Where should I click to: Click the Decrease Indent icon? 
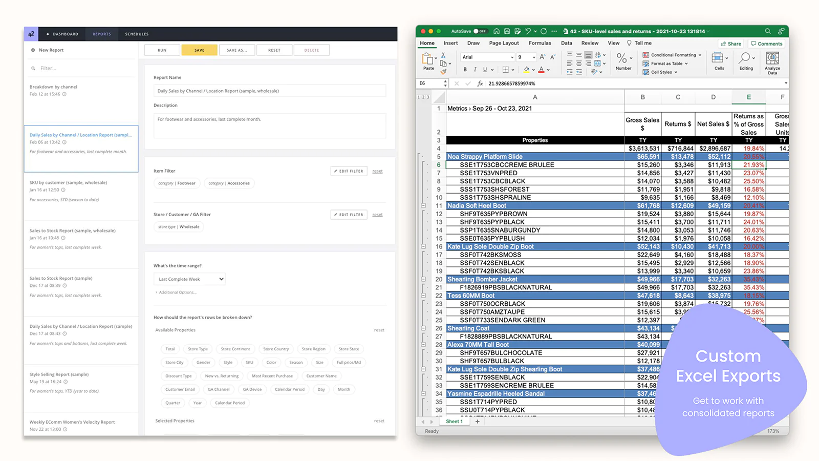pos(570,72)
